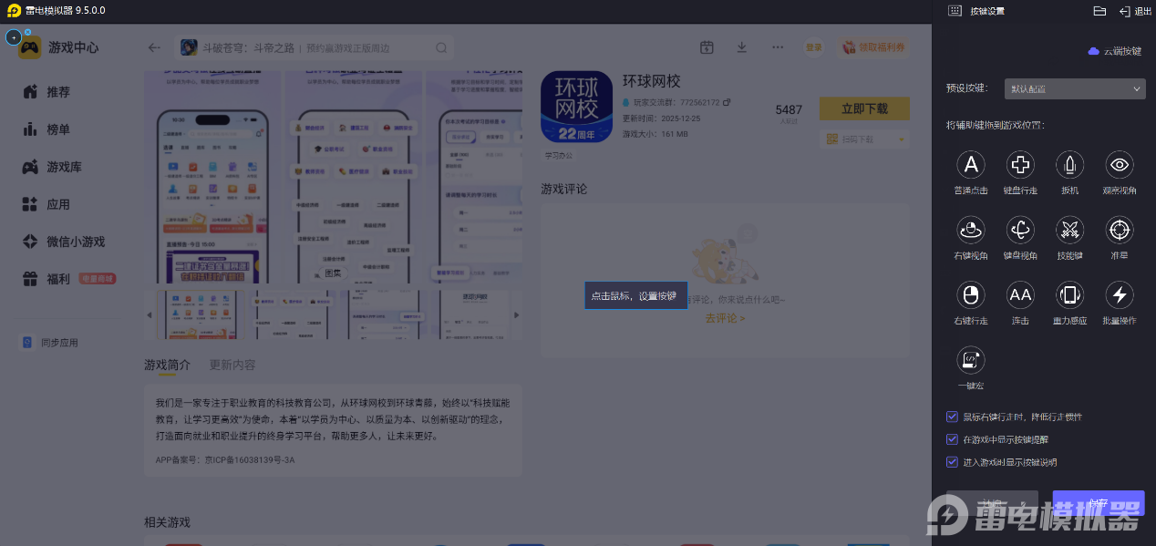Screen dimensions: 1156x546
Task: Select the 批量操作 lightning icon
Action: [x=1120, y=294]
